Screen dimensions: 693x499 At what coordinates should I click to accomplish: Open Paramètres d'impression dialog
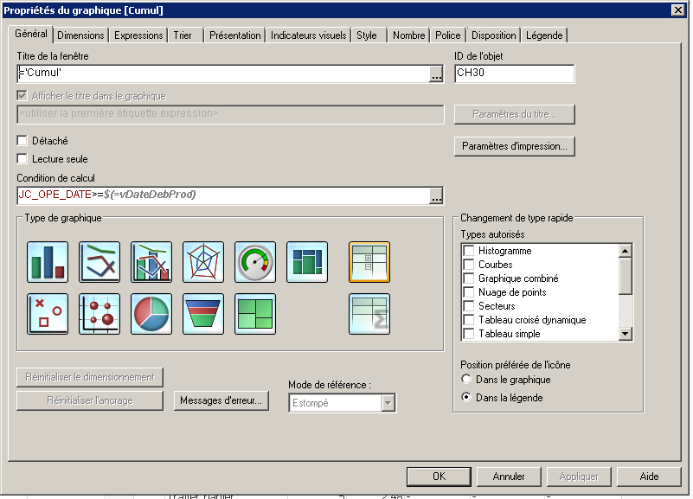pos(515,146)
